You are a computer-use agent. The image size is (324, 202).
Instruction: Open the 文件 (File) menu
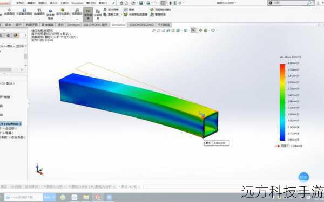(x=20, y=3)
